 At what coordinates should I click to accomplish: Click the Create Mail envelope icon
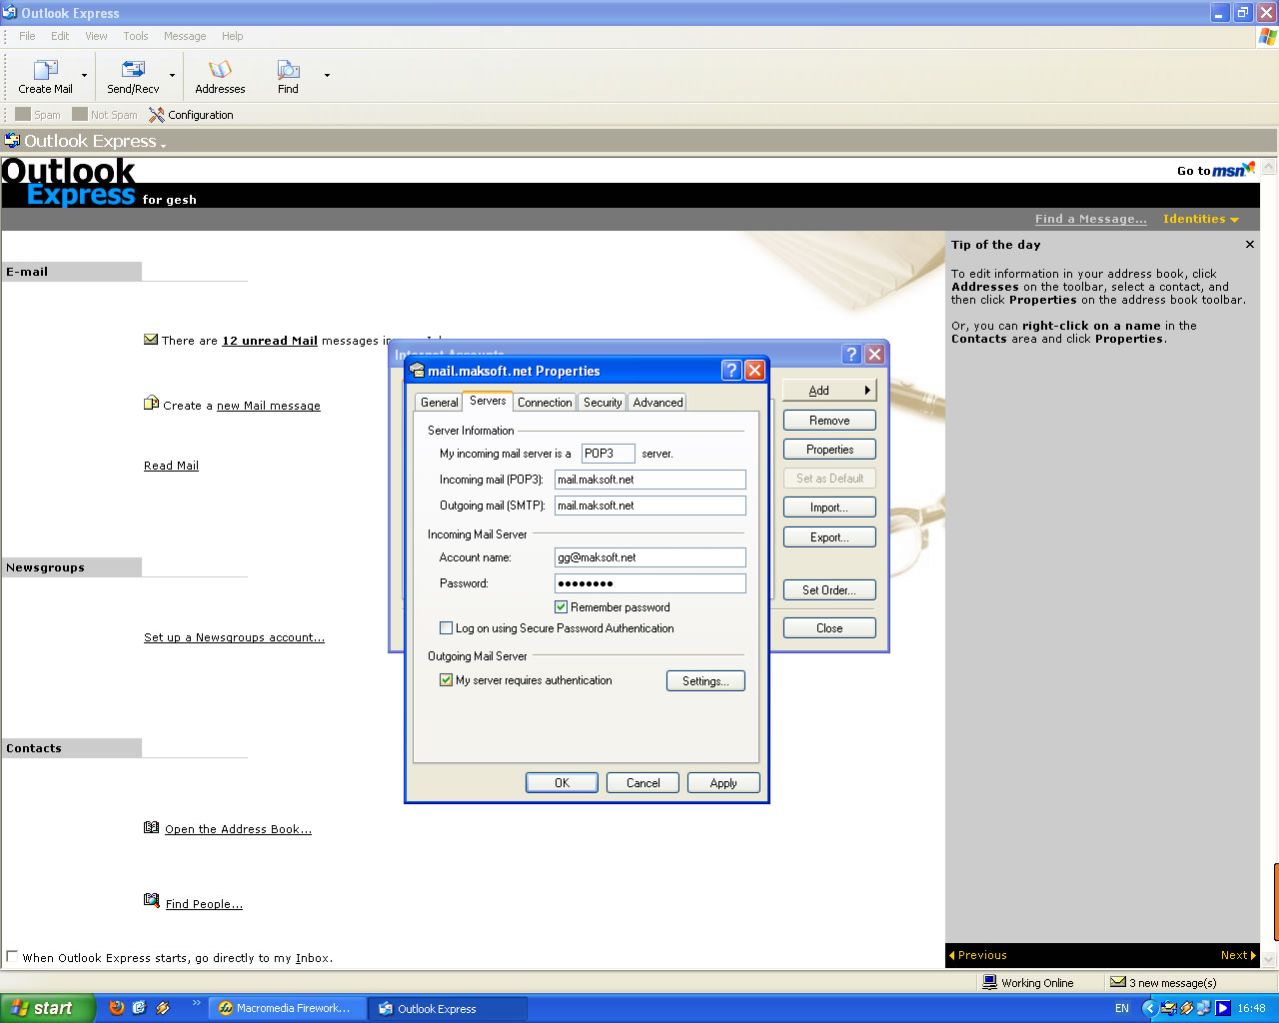pyautogui.click(x=46, y=69)
